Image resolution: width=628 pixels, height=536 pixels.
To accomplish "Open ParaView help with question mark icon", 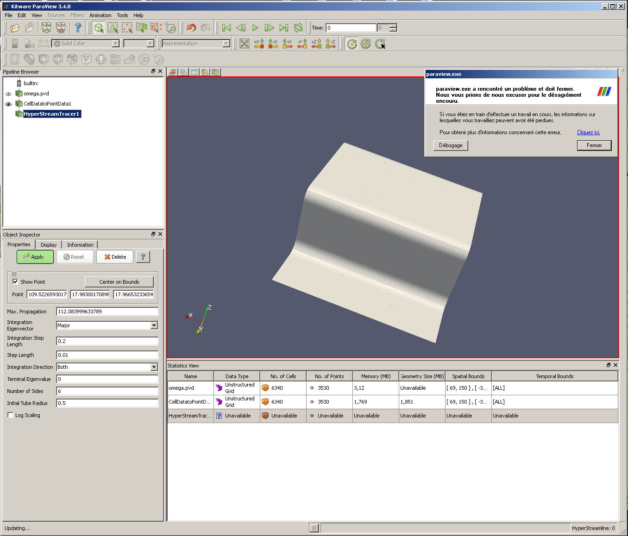I will click(x=78, y=28).
